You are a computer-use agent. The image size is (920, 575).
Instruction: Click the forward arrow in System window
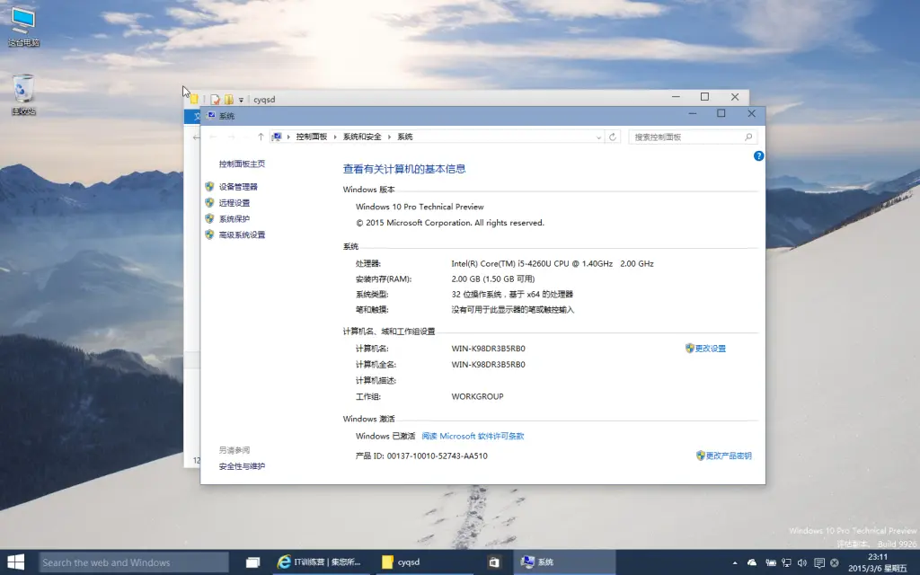pyautogui.click(x=231, y=137)
